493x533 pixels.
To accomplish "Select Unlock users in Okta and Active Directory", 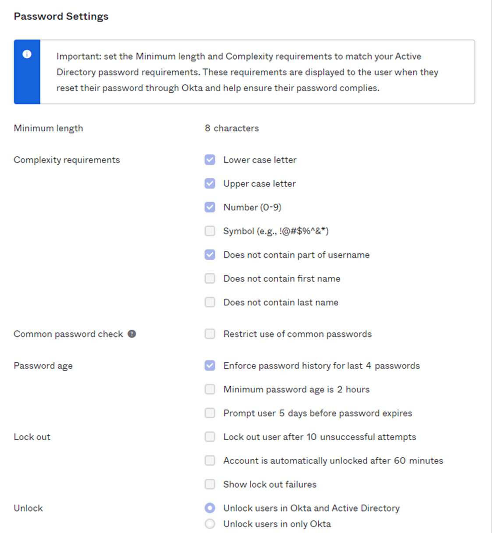I will tap(210, 508).
